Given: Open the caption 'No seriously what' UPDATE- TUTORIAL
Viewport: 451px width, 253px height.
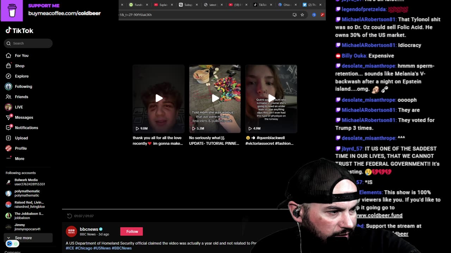Looking at the screenshot, I should (214, 141).
